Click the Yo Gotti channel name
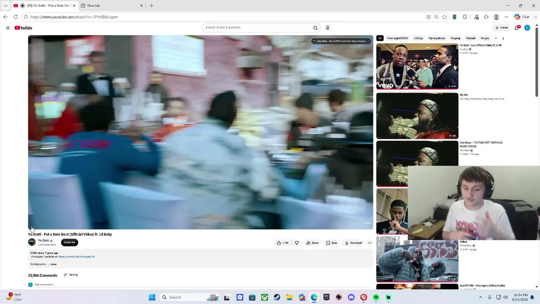Image resolution: width=540 pixels, height=304 pixels. pos(43,241)
